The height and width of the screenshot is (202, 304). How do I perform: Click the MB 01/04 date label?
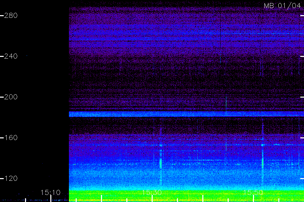tap(282, 6)
